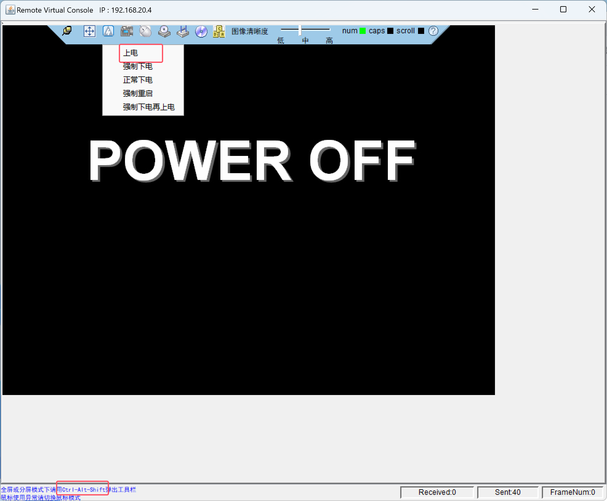
Task: Click the help question mark icon
Action: coord(433,31)
